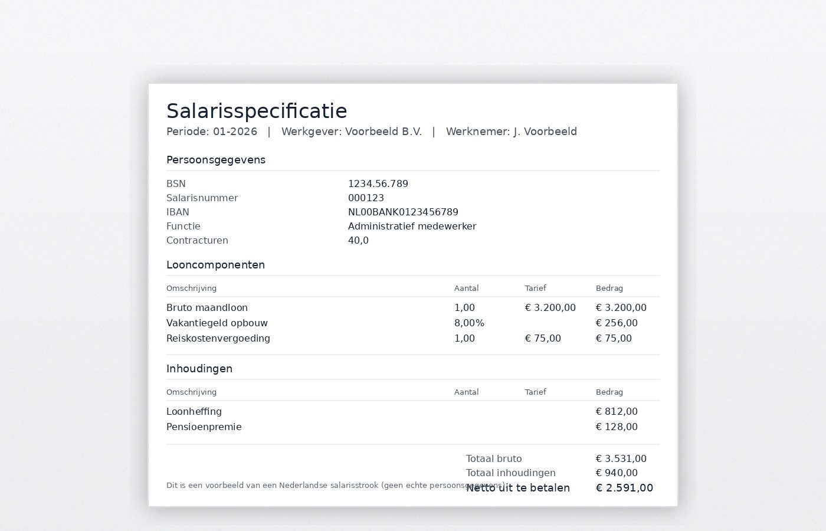Click the Pensioenpremie row
This screenshot has height=531, width=826.
[x=204, y=427]
